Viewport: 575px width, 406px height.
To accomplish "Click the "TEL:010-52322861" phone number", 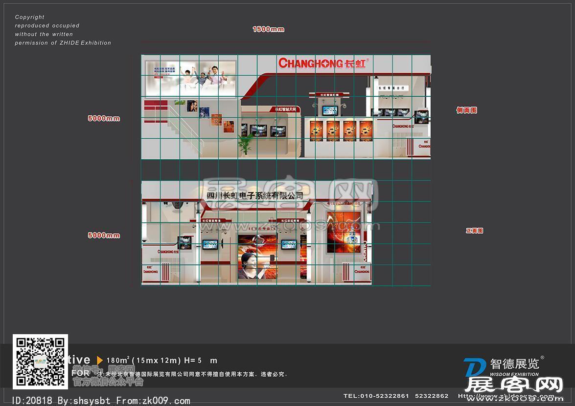I will tap(376, 396).
